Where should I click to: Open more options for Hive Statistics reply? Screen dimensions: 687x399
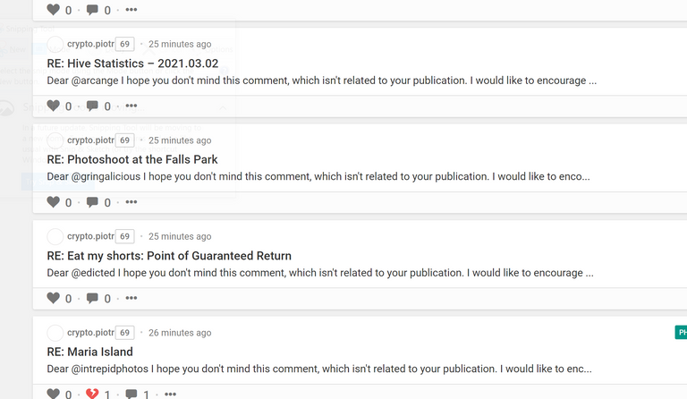click(131, 106)
